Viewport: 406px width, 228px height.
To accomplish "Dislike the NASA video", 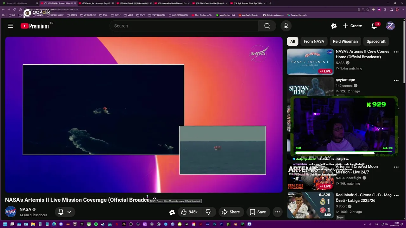I will click(x=208, y=212).
